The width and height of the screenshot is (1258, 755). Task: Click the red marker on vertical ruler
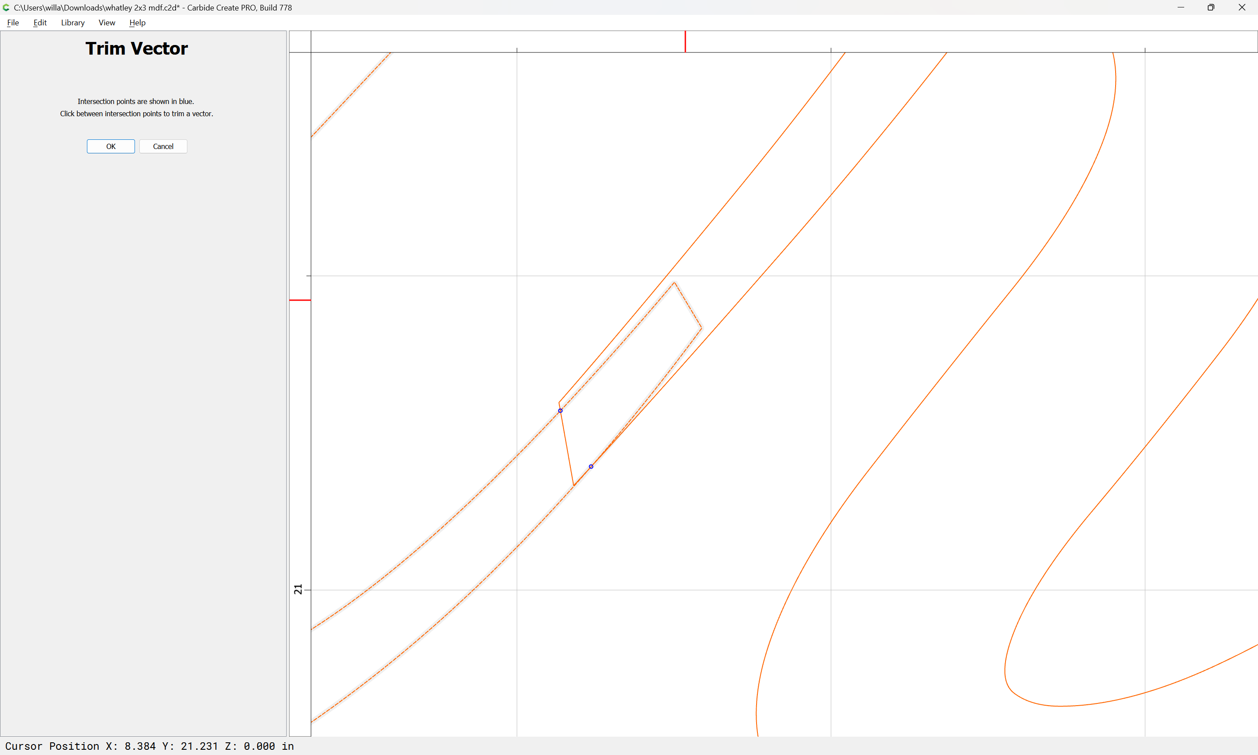click(300, 300)
